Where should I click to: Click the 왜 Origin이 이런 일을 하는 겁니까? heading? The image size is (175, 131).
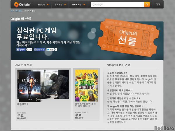125,106
